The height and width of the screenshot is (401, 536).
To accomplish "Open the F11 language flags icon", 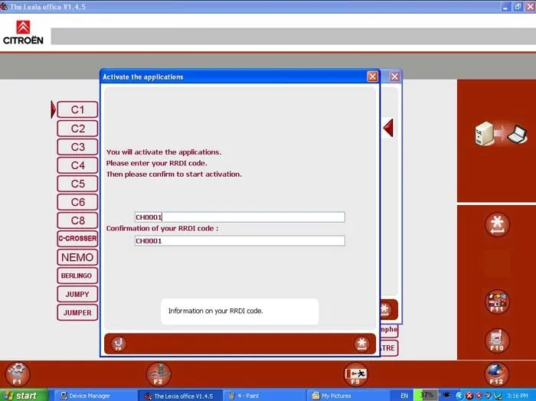I will 497,302.
